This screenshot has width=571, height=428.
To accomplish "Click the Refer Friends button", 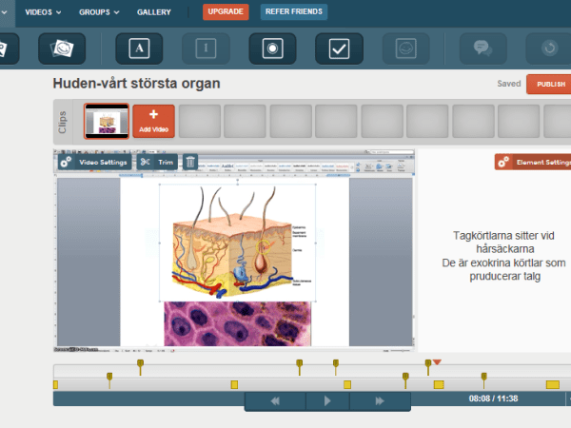I will click(294, 12).
